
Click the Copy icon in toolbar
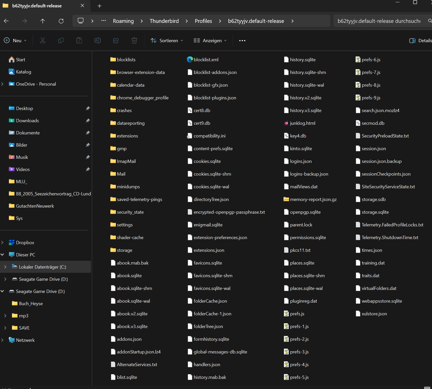(61, 41)
